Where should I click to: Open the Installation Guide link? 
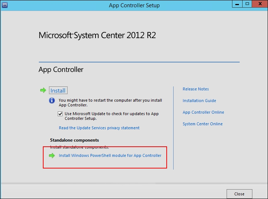click(x=199, y=101)
